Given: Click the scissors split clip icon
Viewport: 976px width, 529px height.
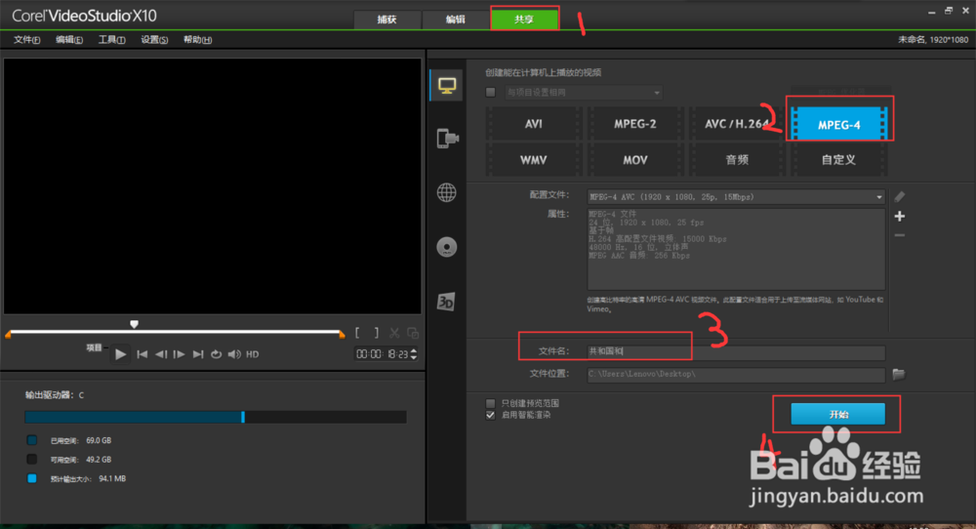Looking at the screenshot, I should pyautogui.click(x=394, y=333).
